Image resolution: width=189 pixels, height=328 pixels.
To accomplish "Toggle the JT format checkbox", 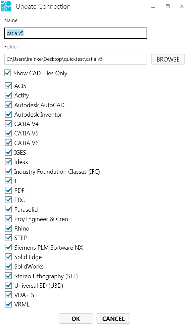I will [x=8, y=181].
